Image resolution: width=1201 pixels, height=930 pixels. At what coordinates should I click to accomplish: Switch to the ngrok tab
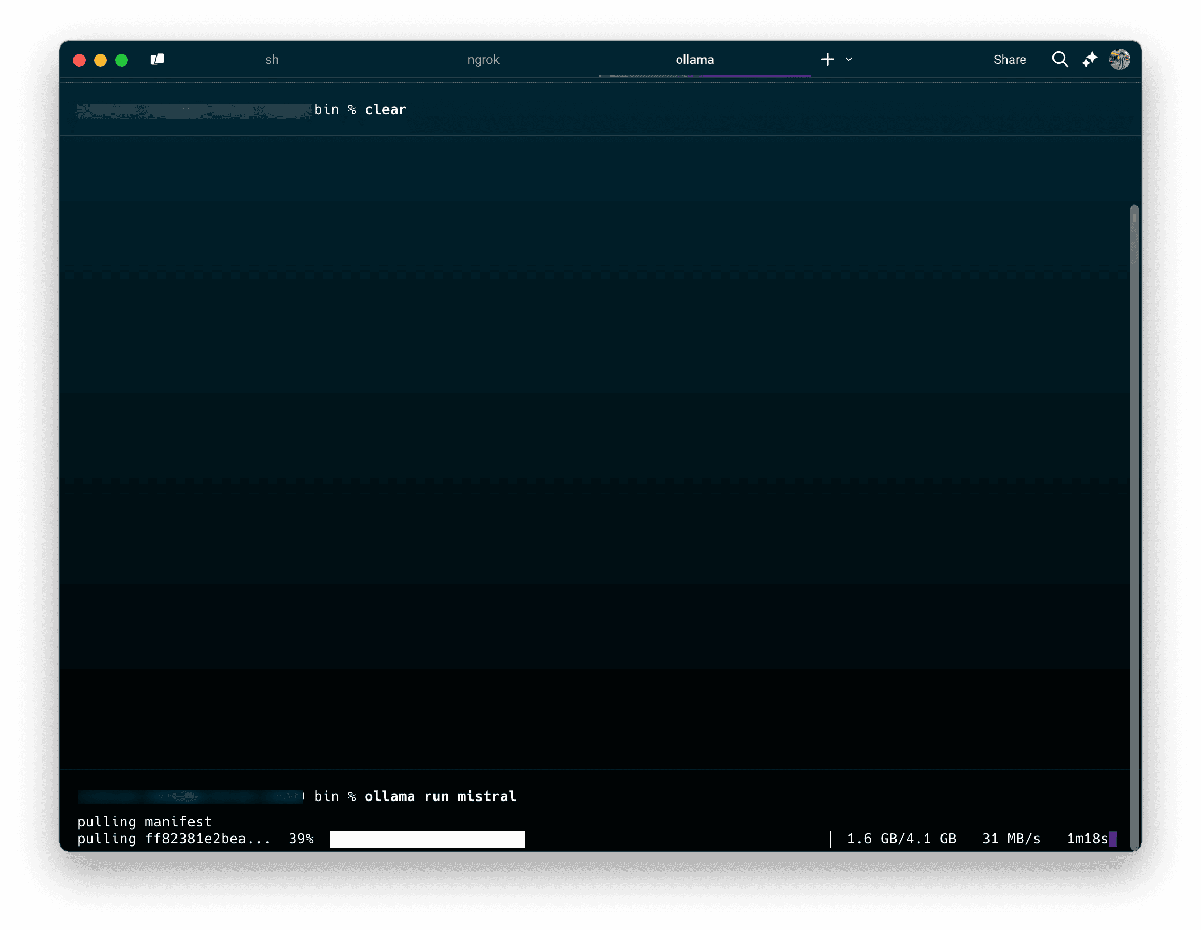(483, 59)
